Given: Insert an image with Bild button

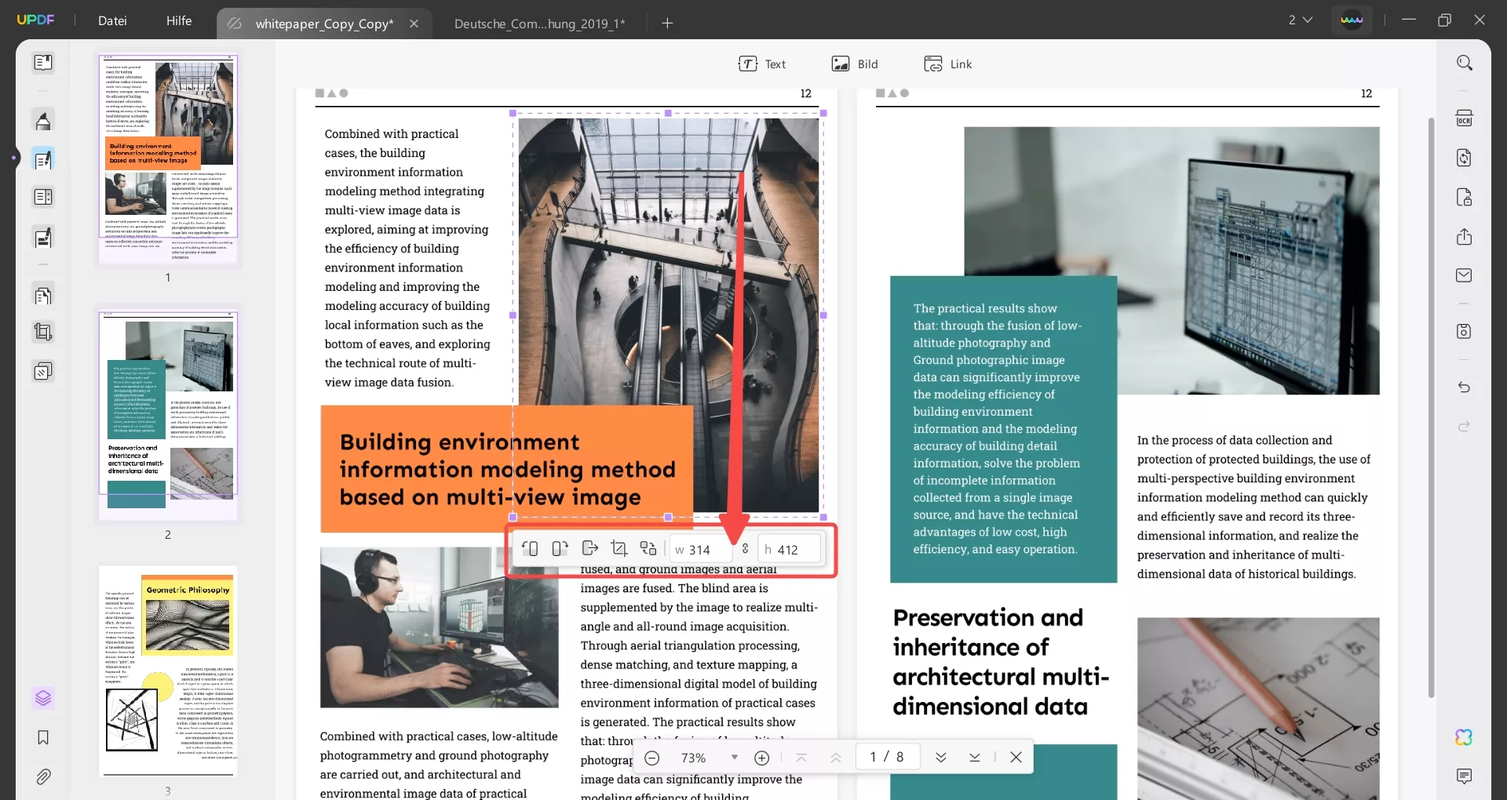Looking at the screenshot, I should point(856,64).
